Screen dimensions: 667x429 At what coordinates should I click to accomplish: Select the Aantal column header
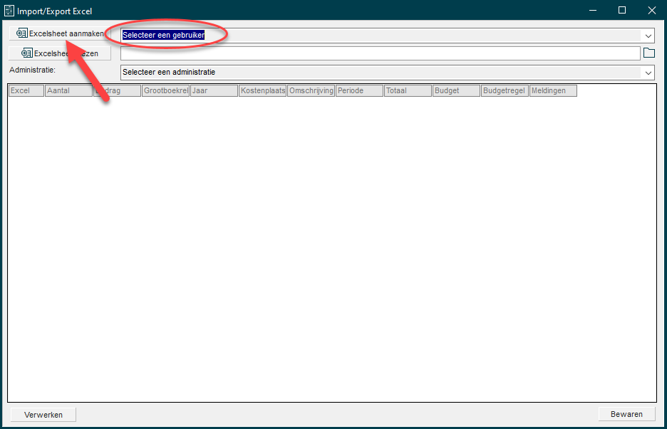pyautogui.click(x=68, y=91)
